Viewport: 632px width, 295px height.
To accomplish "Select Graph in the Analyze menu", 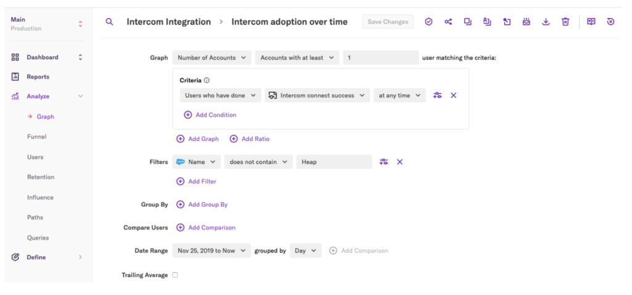I will tap(45, 117).
